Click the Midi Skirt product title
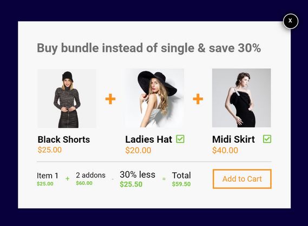 coord(233,139)
